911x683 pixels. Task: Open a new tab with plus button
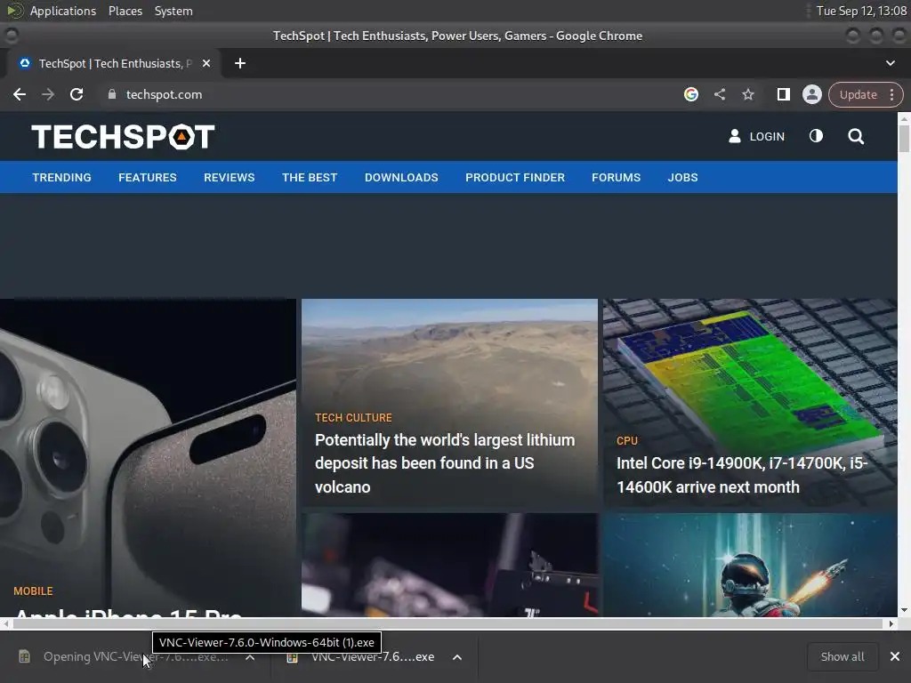tap(240, 63)
